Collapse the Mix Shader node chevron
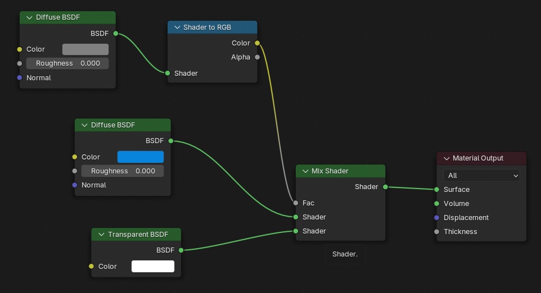541x293 pixels. click(x=305, y=171)
